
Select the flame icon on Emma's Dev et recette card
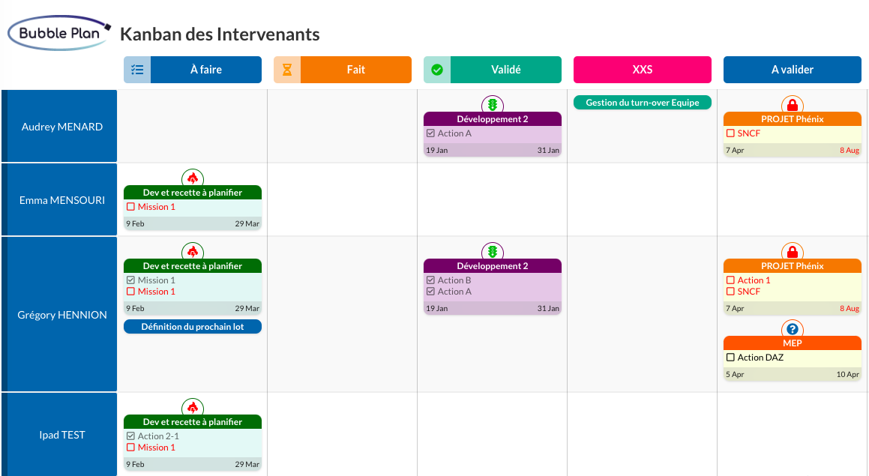pyautogui.click(x=192, y=179)
